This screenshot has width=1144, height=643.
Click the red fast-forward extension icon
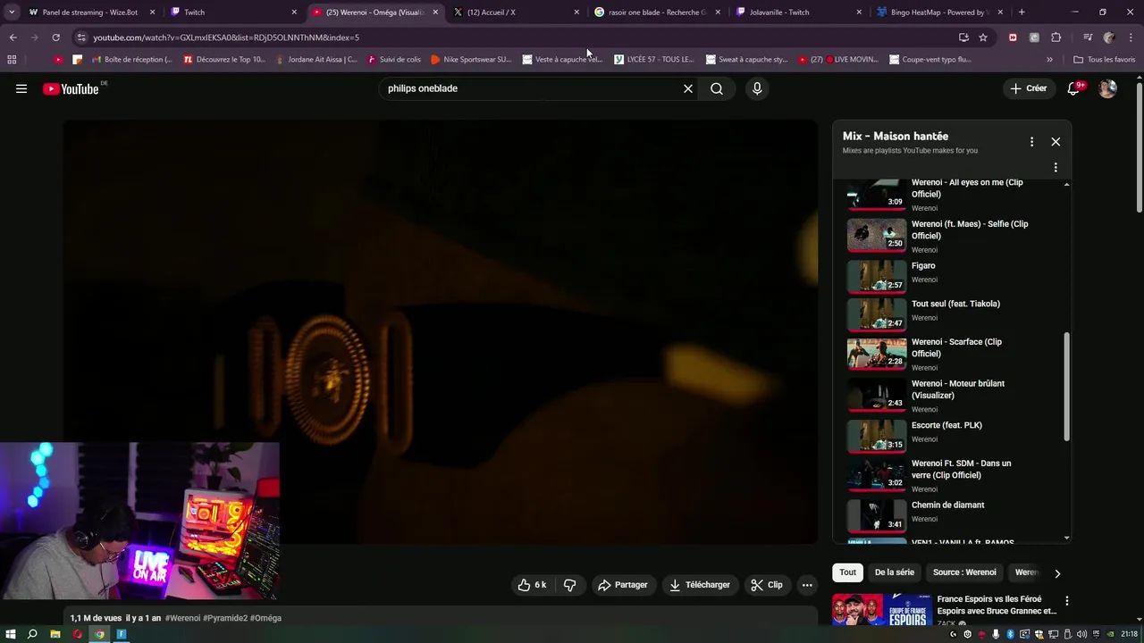click(x=1013, y=38)
